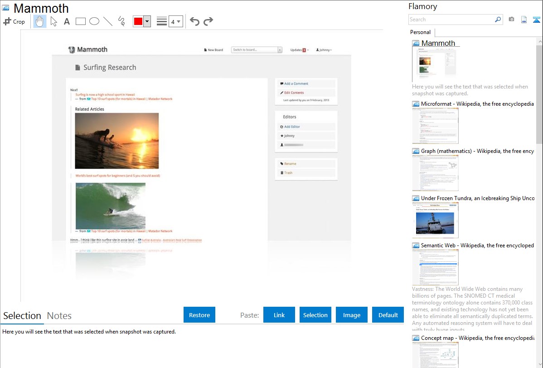543x368 pixels.
Task: Pick the ellipse shape tool
Action: click(x=94, y=21)
